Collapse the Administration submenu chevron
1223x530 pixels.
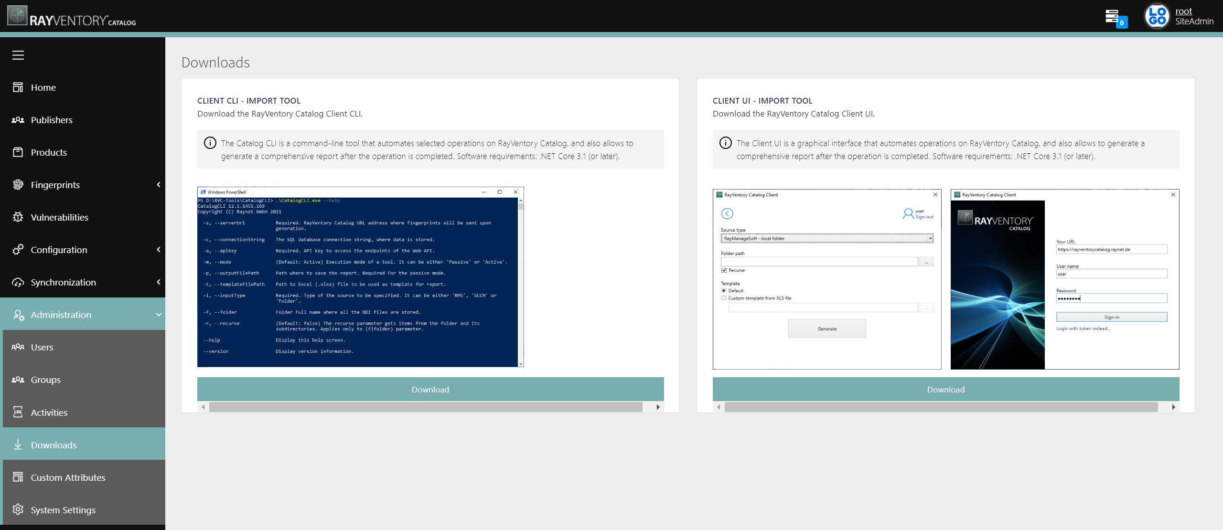click(x=159, y=315)
